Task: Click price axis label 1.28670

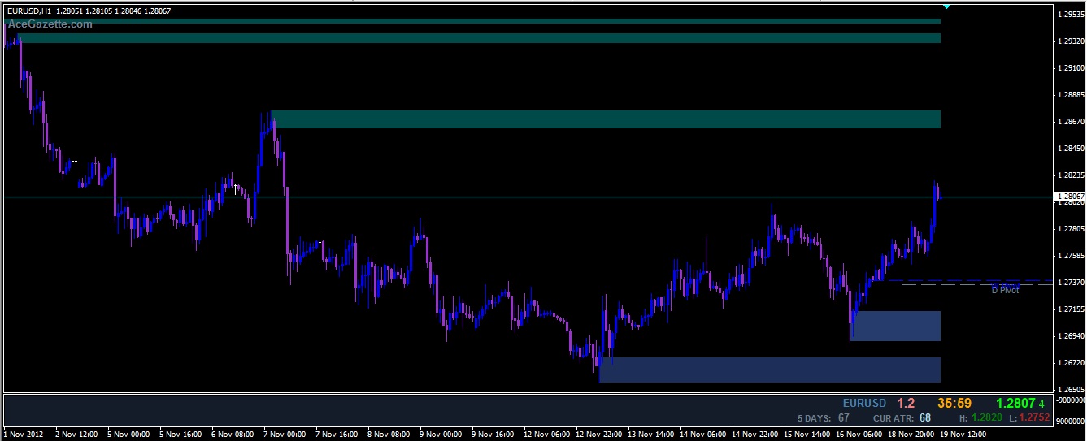Action: pyautogui.click(x=1070, y=122)
